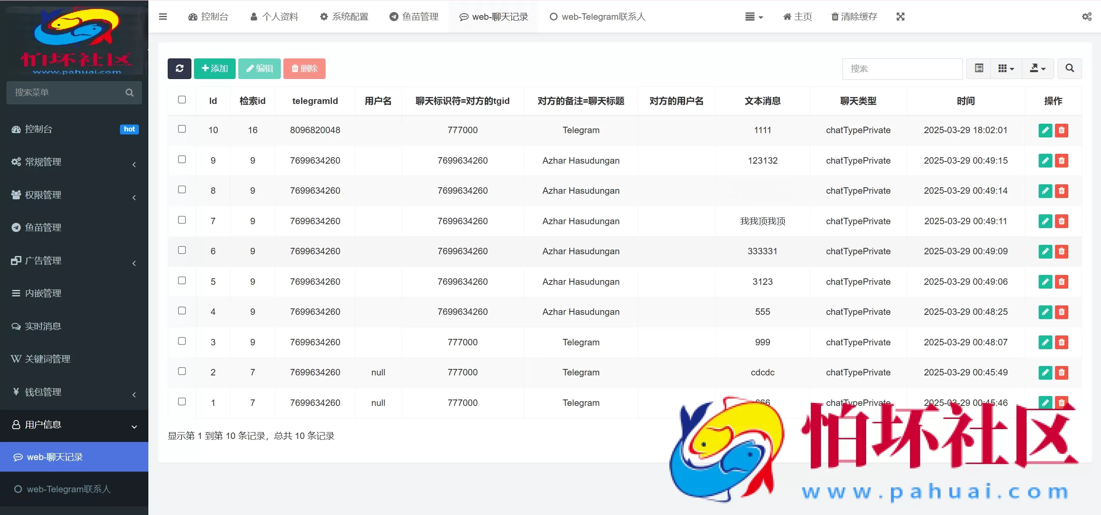Run search with the magnifier icon

click(1070, 68)
